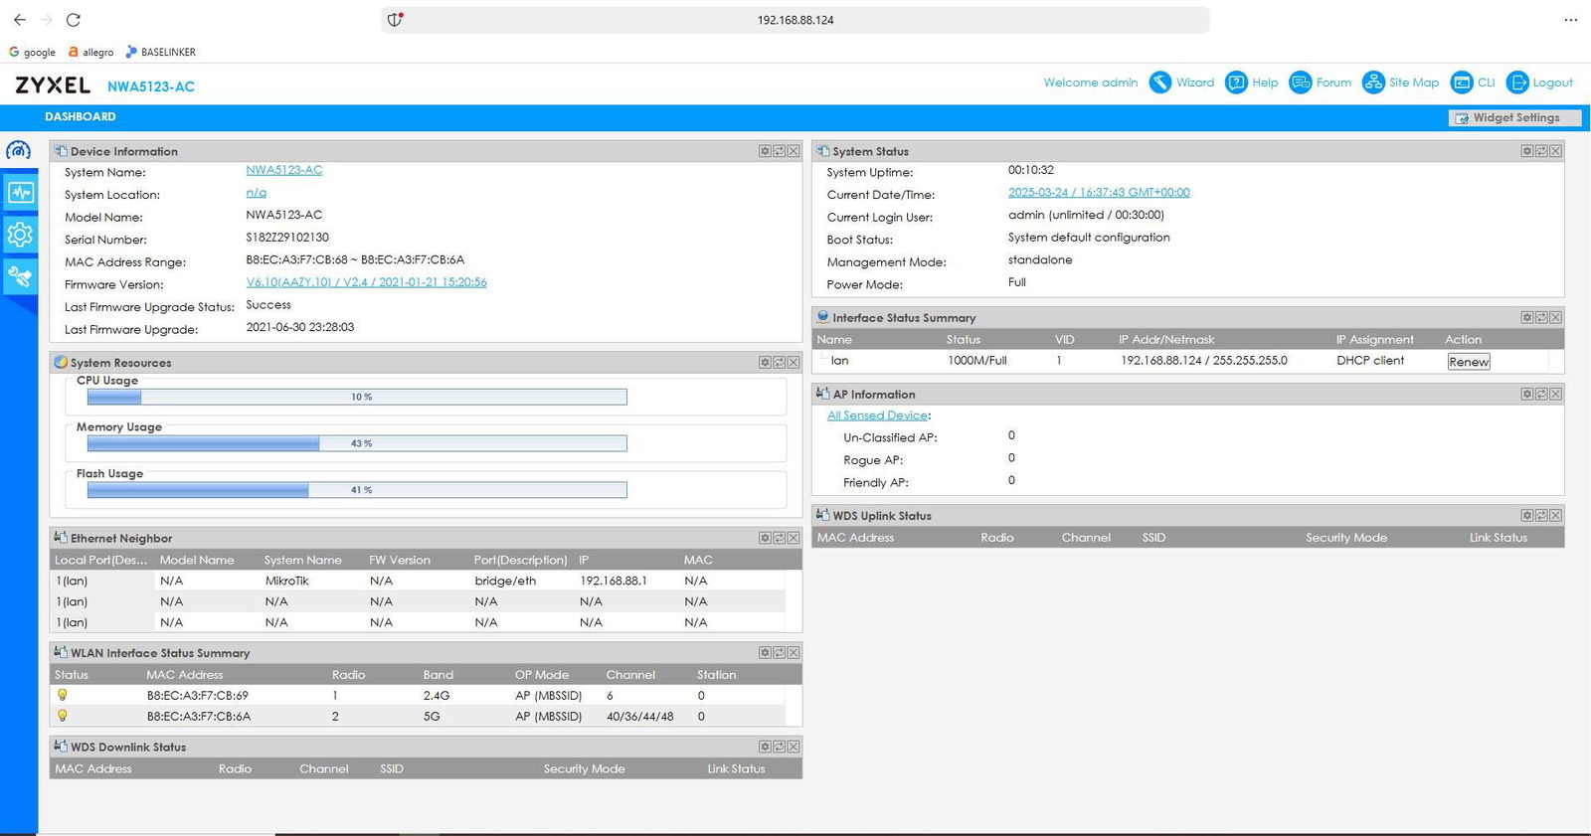Open settings gear of System Resources widget
The height and width of the screenshot is (836, 1591).
tap(765, 363)
